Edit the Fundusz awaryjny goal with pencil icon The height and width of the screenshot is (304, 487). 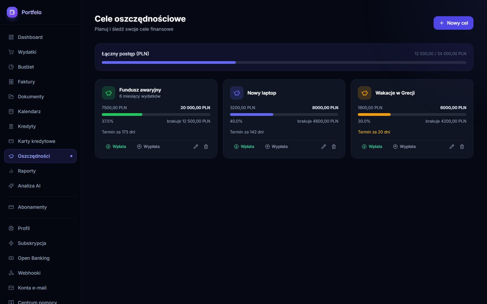196,147
